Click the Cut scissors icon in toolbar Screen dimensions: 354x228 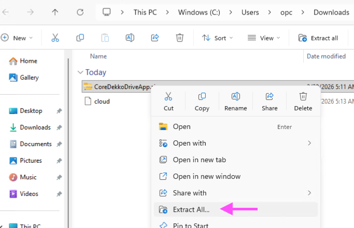[55, 38]
